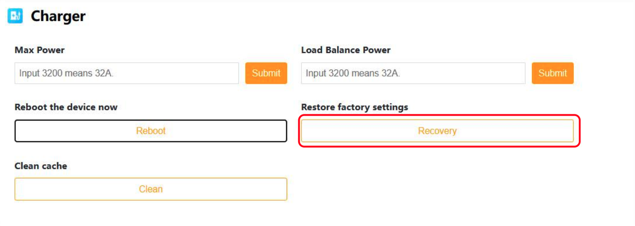
Task: Click placeholder text inside the Max Power box
Action: 66,73
